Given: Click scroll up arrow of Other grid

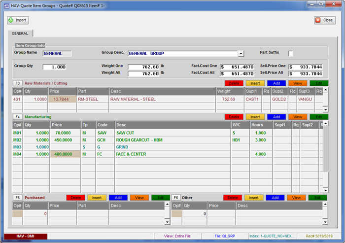Looking at the screenshot, I should (325, 204).
